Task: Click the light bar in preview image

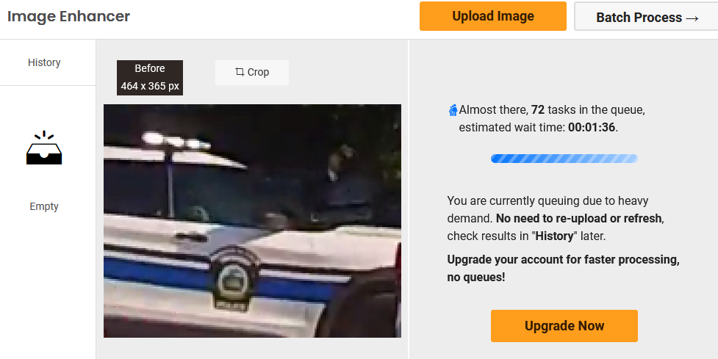Action: (177, 141)
